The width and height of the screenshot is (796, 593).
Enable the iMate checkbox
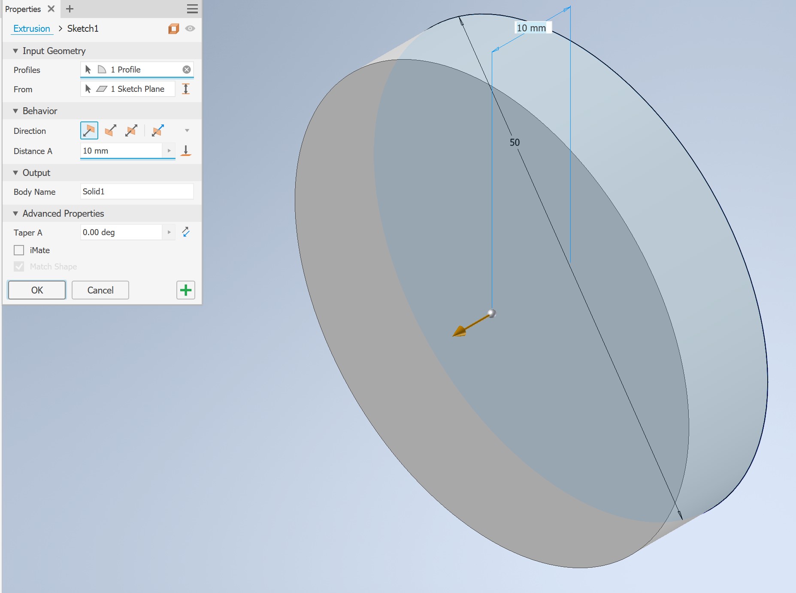(x=19, y=250)
